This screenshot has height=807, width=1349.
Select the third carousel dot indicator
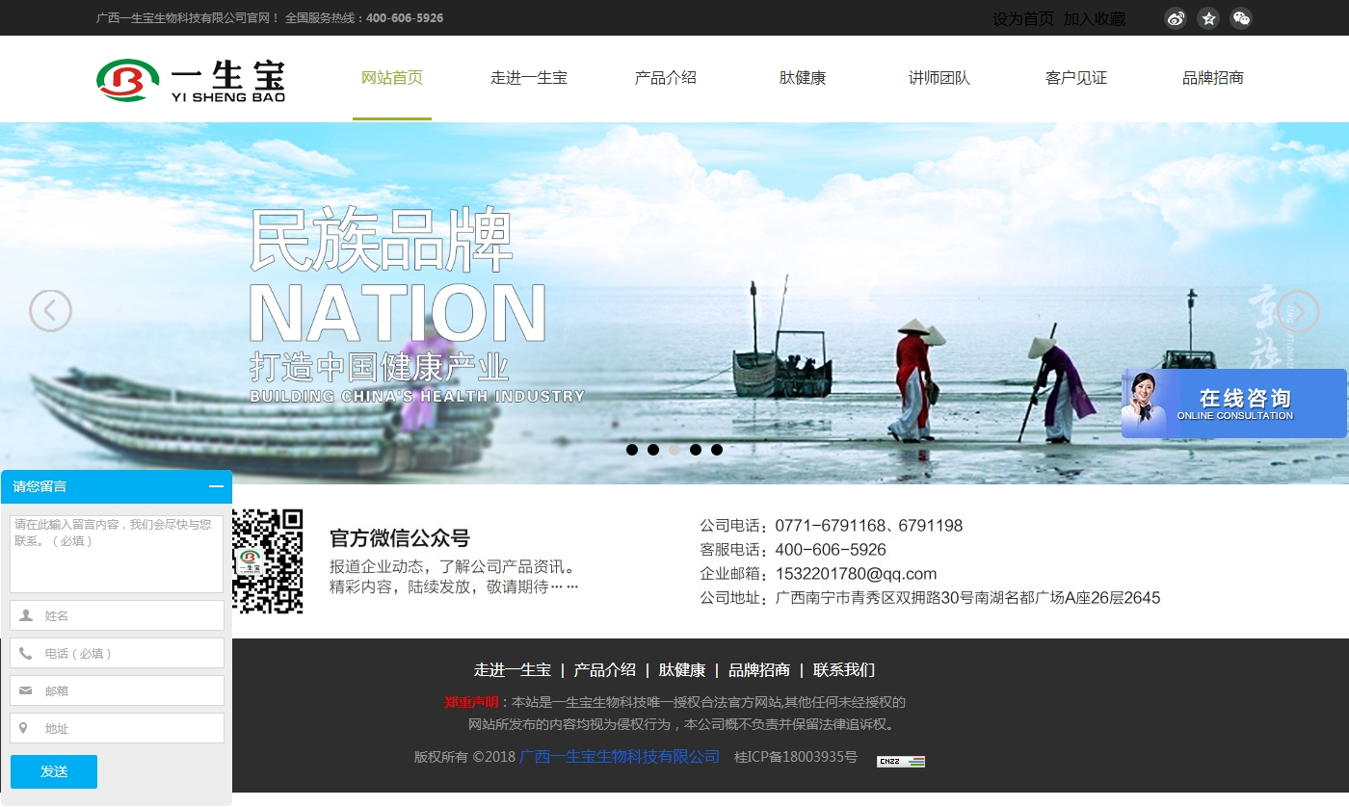(x=674, y=450)
